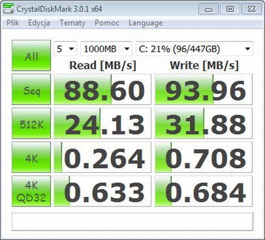The width and height of the screenshot is (265, 240).
Task: Minimize the CrystalDiskMark window
Action: (208, 9)
